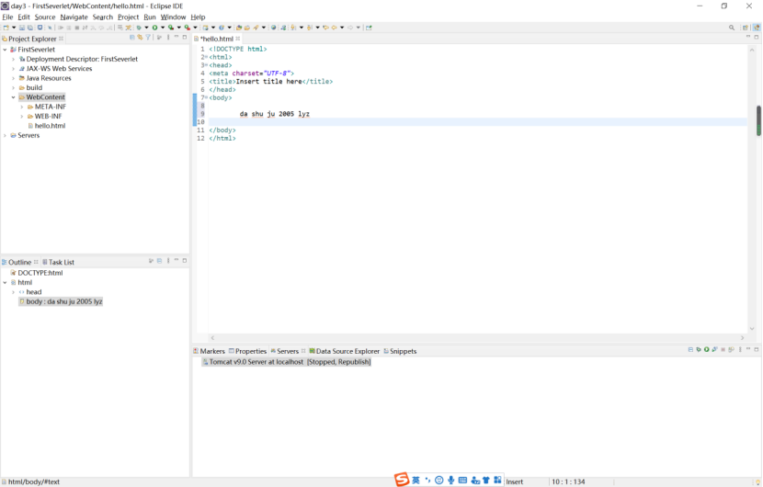
Task: Maximize the Project Explorer view
Action: coord(185,37)
